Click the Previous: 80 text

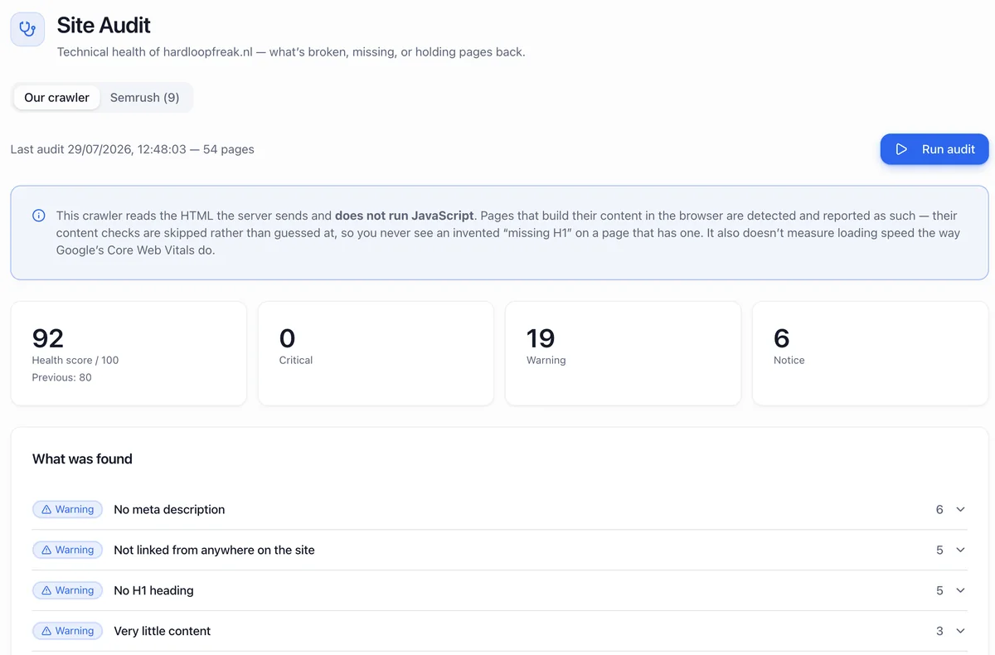pyautogui.click(x=61, y=378)
